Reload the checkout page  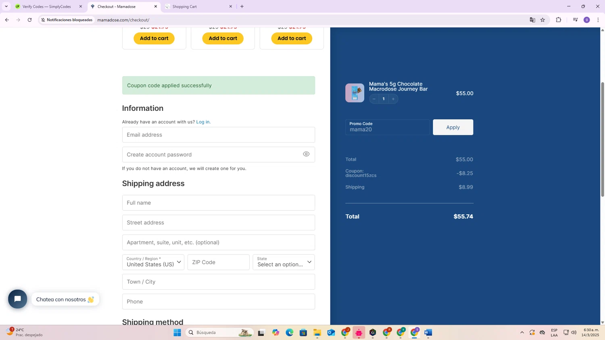pyautogui.click(x=29, y=20)
